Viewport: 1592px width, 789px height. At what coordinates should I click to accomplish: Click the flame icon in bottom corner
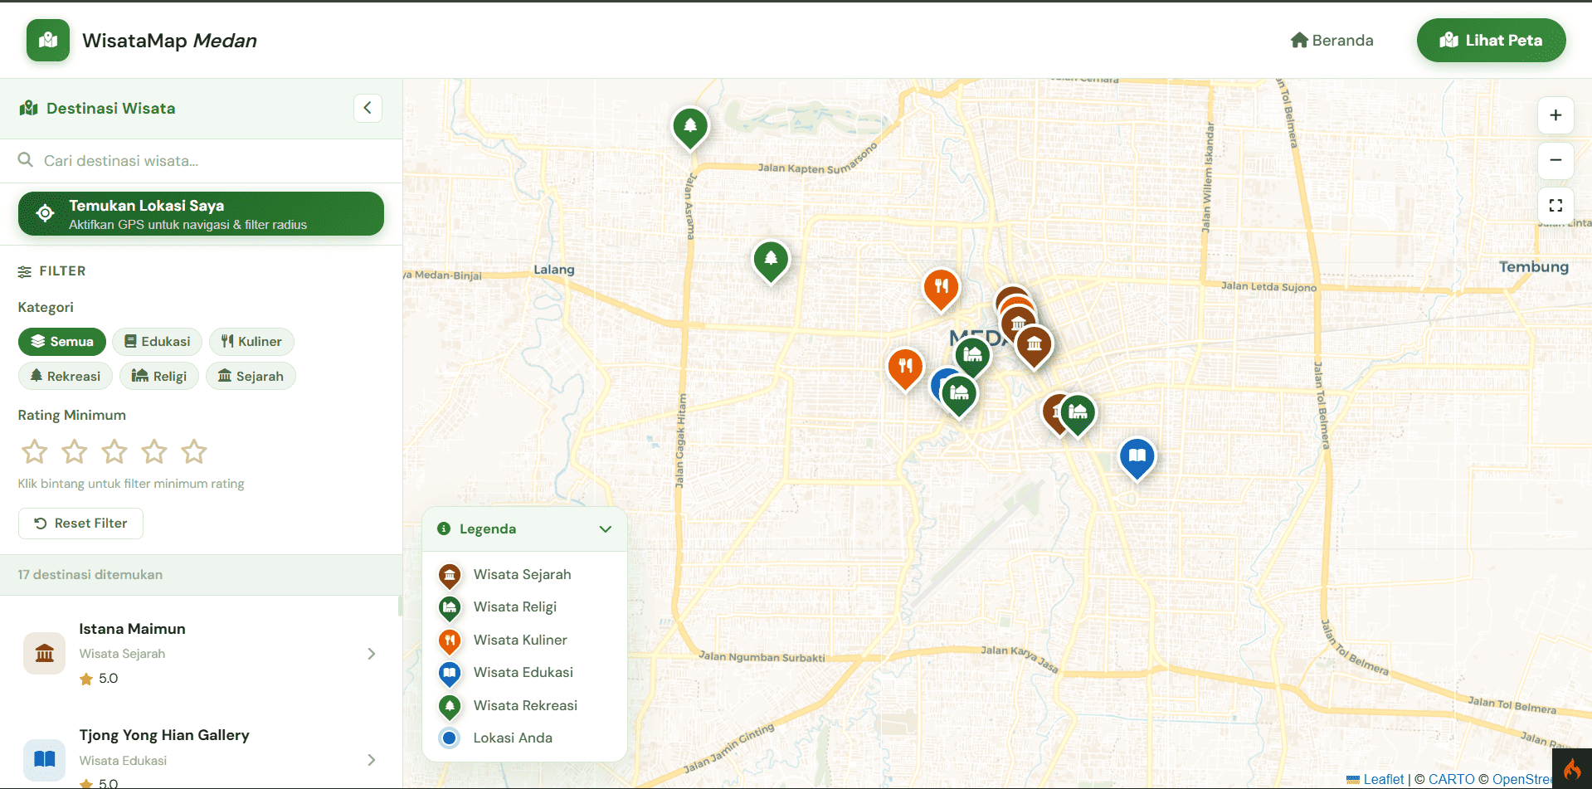point(1572,769)
